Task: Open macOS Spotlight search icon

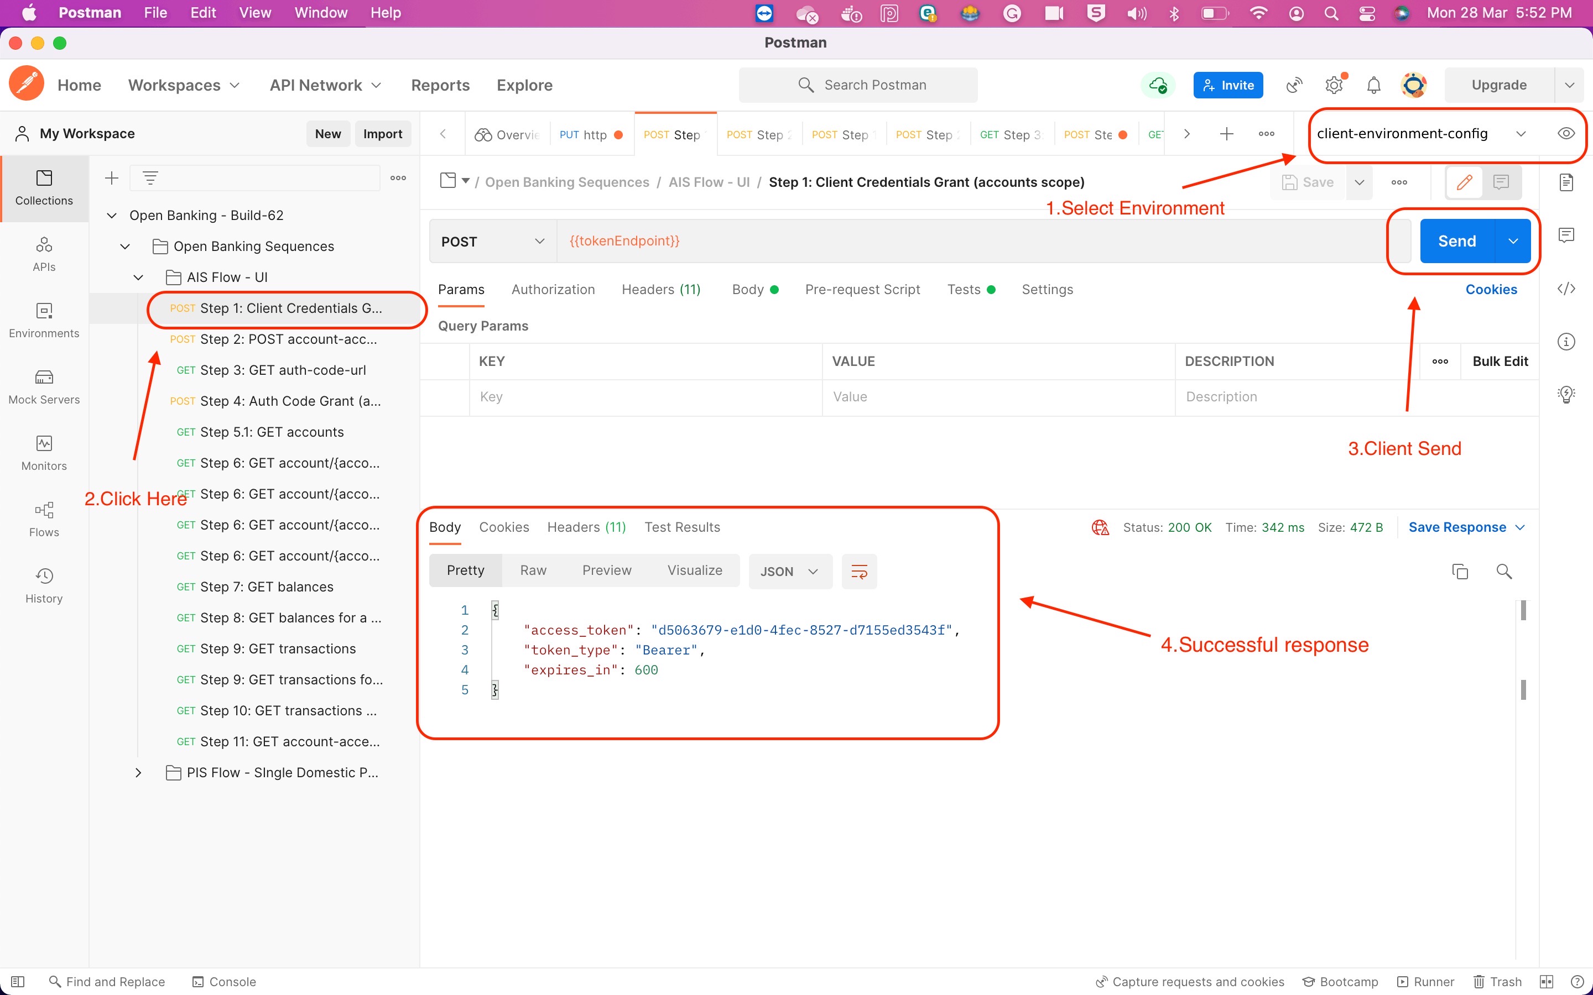Action: (x=1331, y=13)
